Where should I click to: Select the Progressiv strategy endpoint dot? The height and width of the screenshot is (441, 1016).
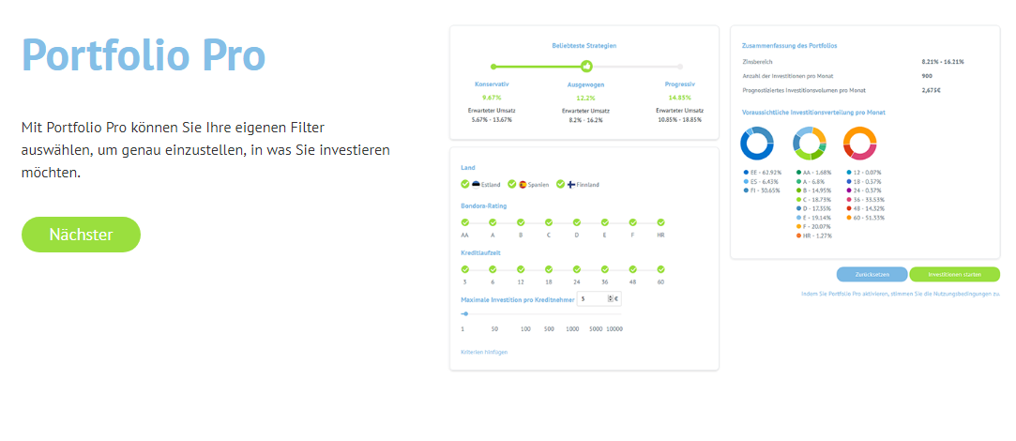pyautogui.click(x=679, y=67)
